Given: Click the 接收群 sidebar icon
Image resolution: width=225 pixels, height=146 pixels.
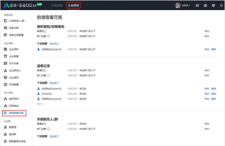Looking at the screenshot, I should (5, 134).
